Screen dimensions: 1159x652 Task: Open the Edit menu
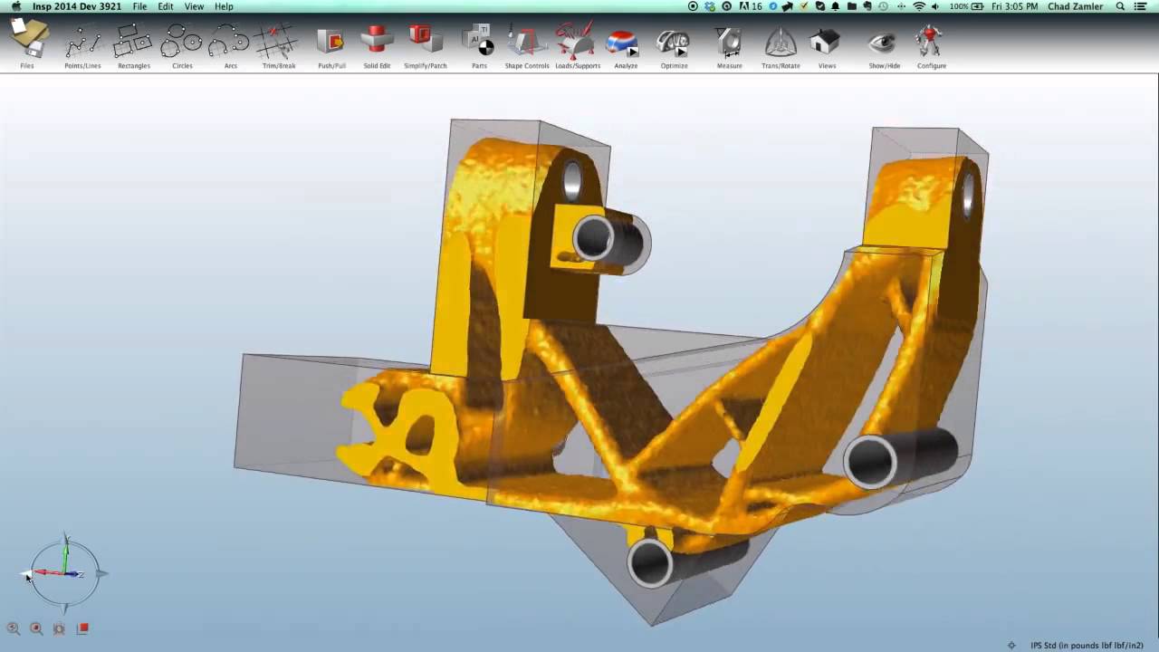click(166, 6)
